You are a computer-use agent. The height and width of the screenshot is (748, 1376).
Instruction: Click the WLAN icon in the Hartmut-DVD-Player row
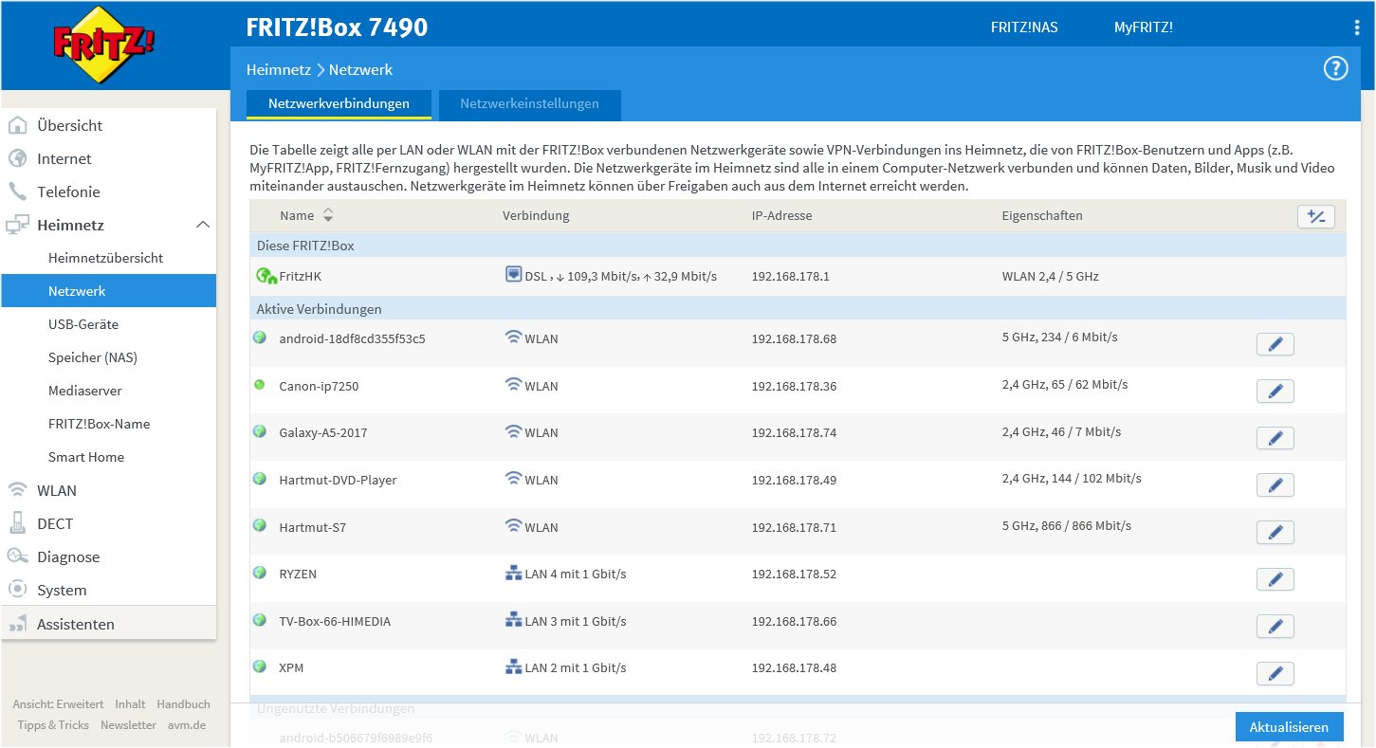coord(513,479)
